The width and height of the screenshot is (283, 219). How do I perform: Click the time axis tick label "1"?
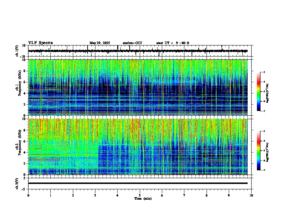point(50,195)
